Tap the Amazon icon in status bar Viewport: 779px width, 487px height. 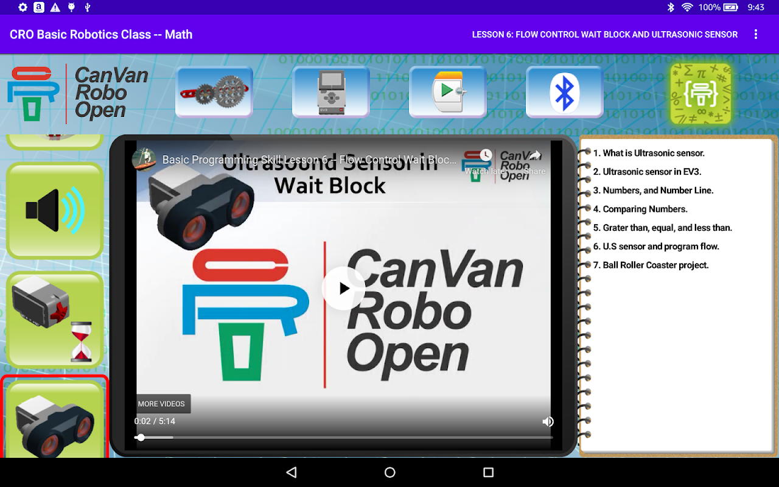(39, 7)
